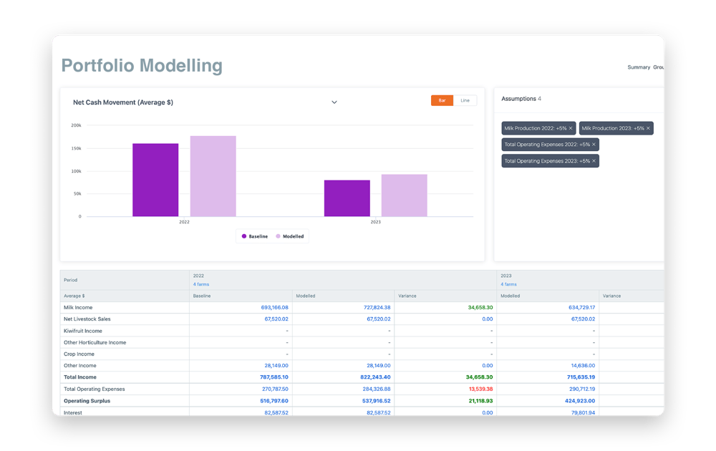Screen dimensions: 716x451
Task: Switch the chart to Line view
Action: [465, 101]
